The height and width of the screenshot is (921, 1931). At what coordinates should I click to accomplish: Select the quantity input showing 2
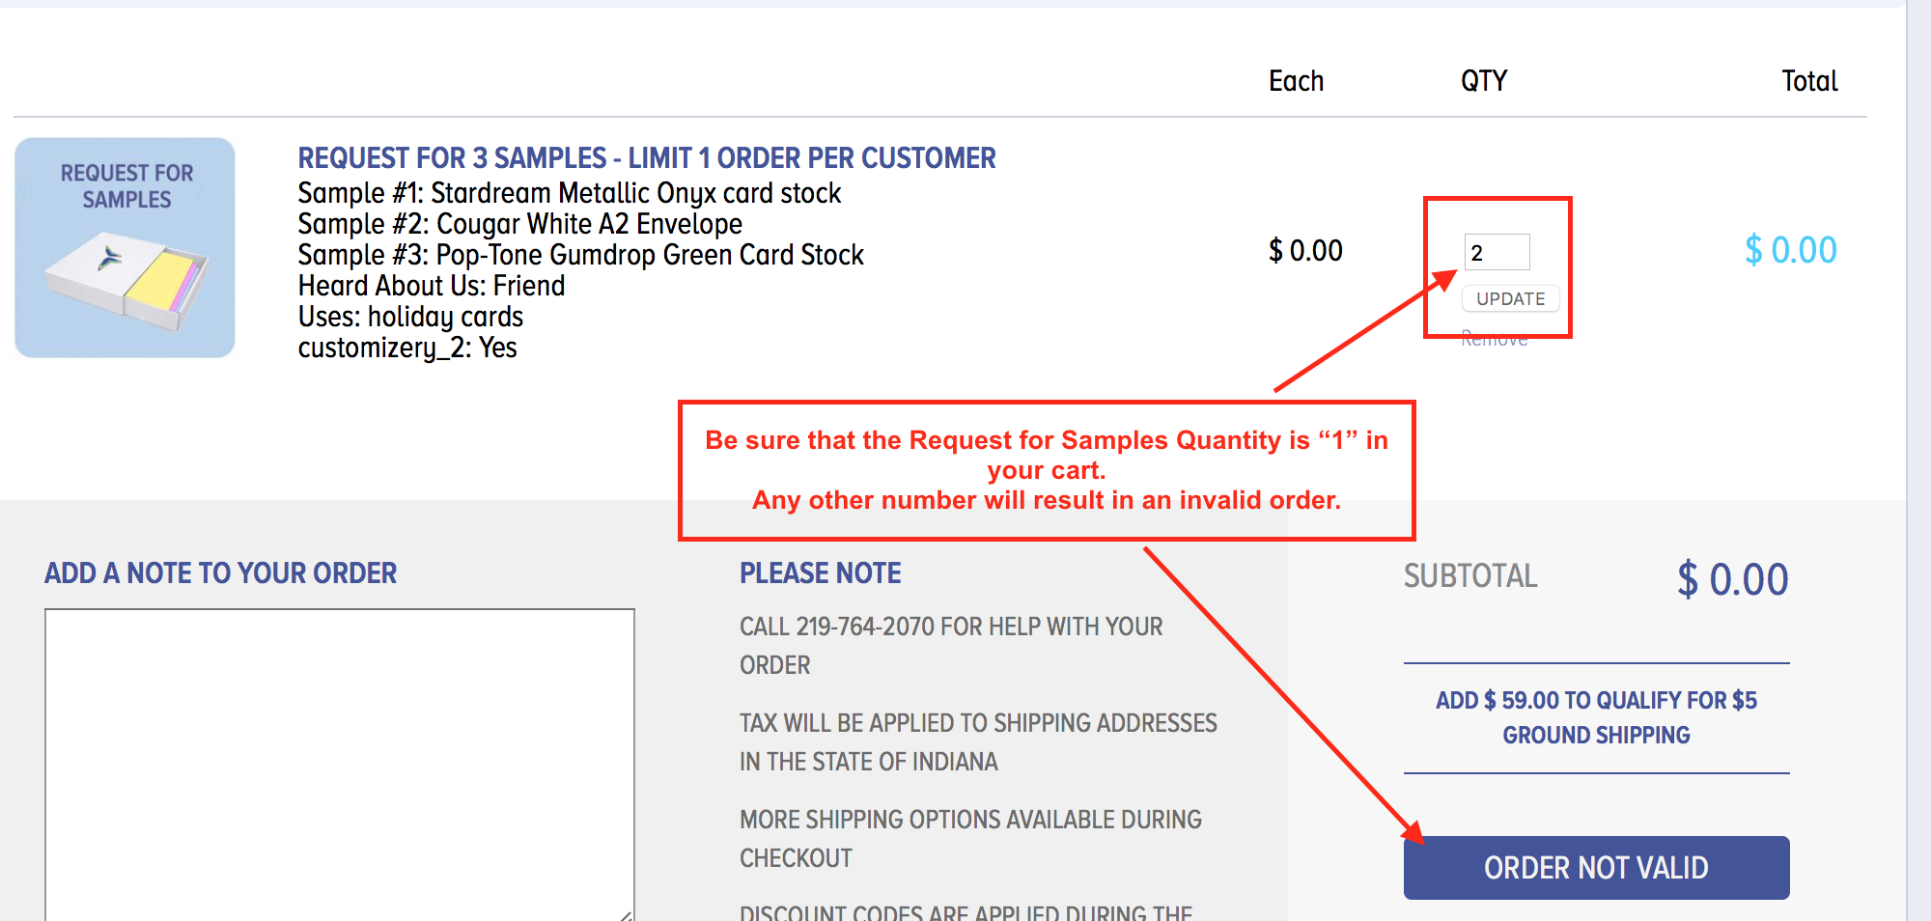point(1497,251)
